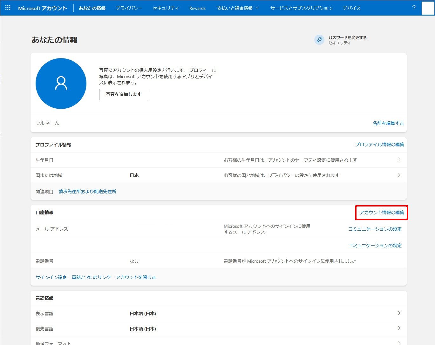The image size is (435, 345).
Task: Expand the 生年月日 row chevron
Action: coord(399,160)
